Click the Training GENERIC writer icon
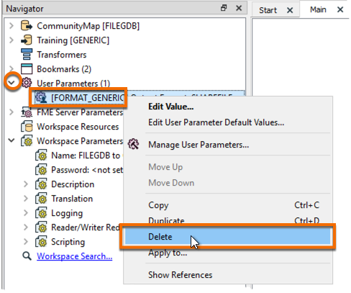Viewport: 351px width, 293px height. 27,40
